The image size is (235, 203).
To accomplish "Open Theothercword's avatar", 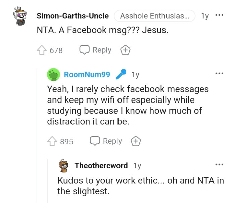I will tap(64, 165).
